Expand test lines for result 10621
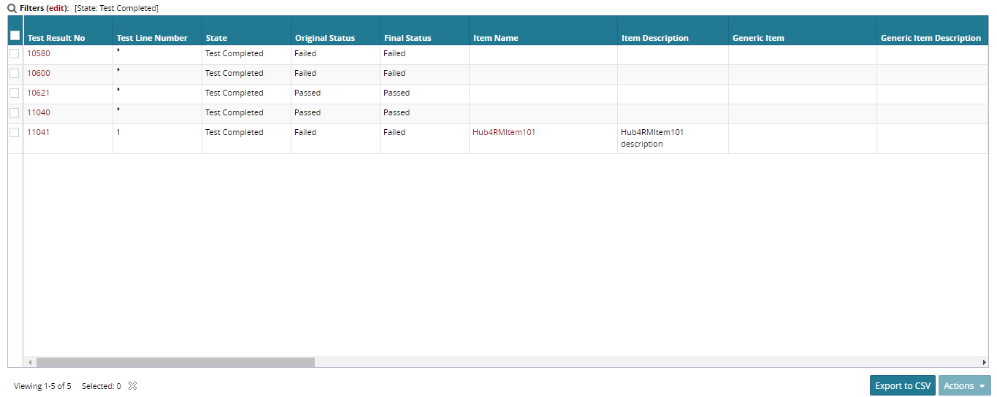Viewport: 997px width, 397px height. 118,90
